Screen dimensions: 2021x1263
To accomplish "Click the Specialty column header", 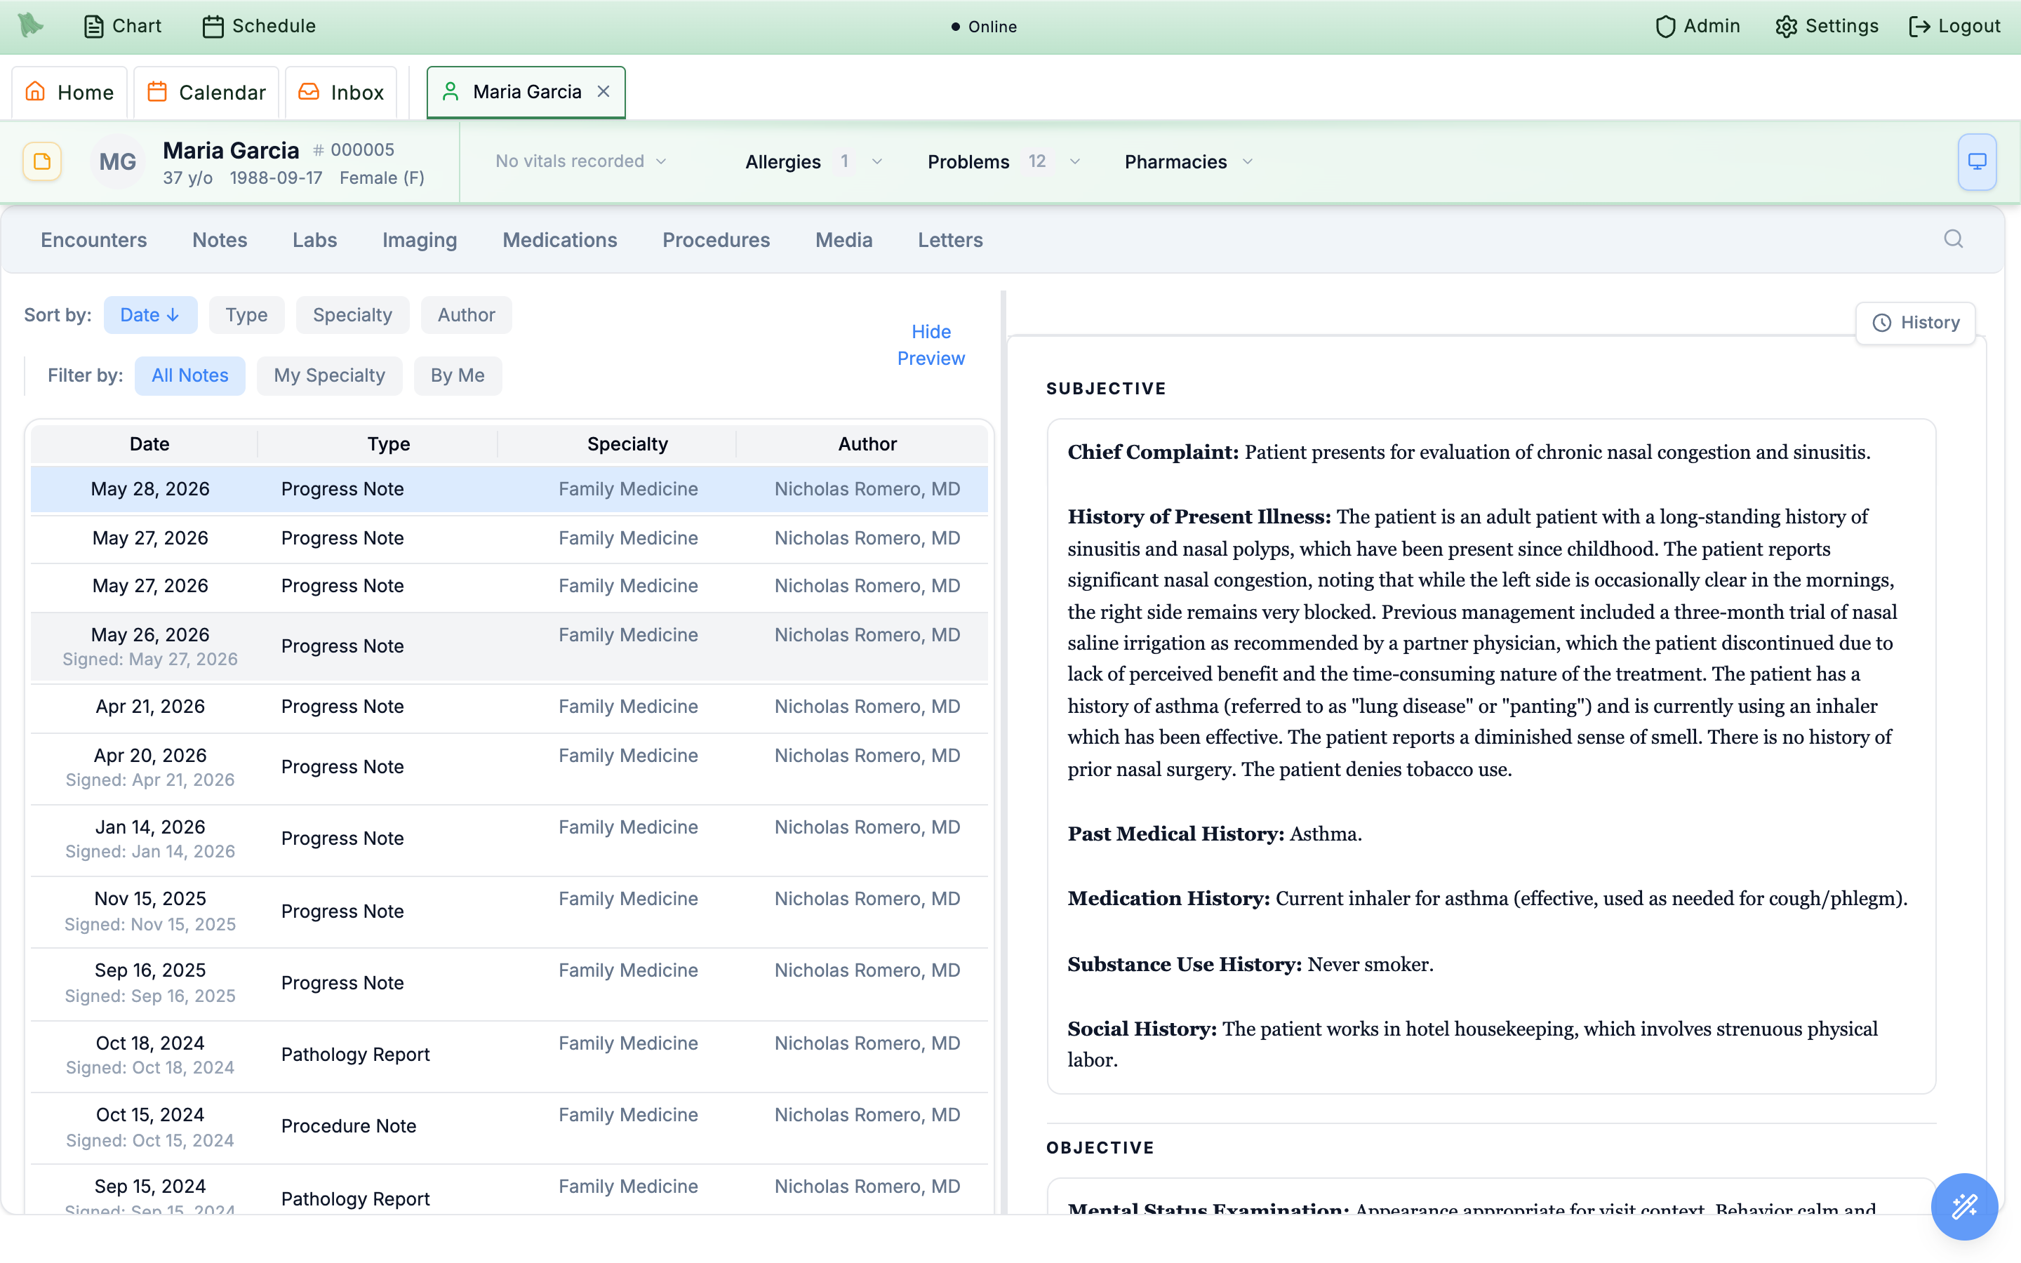I will [627, 443].
